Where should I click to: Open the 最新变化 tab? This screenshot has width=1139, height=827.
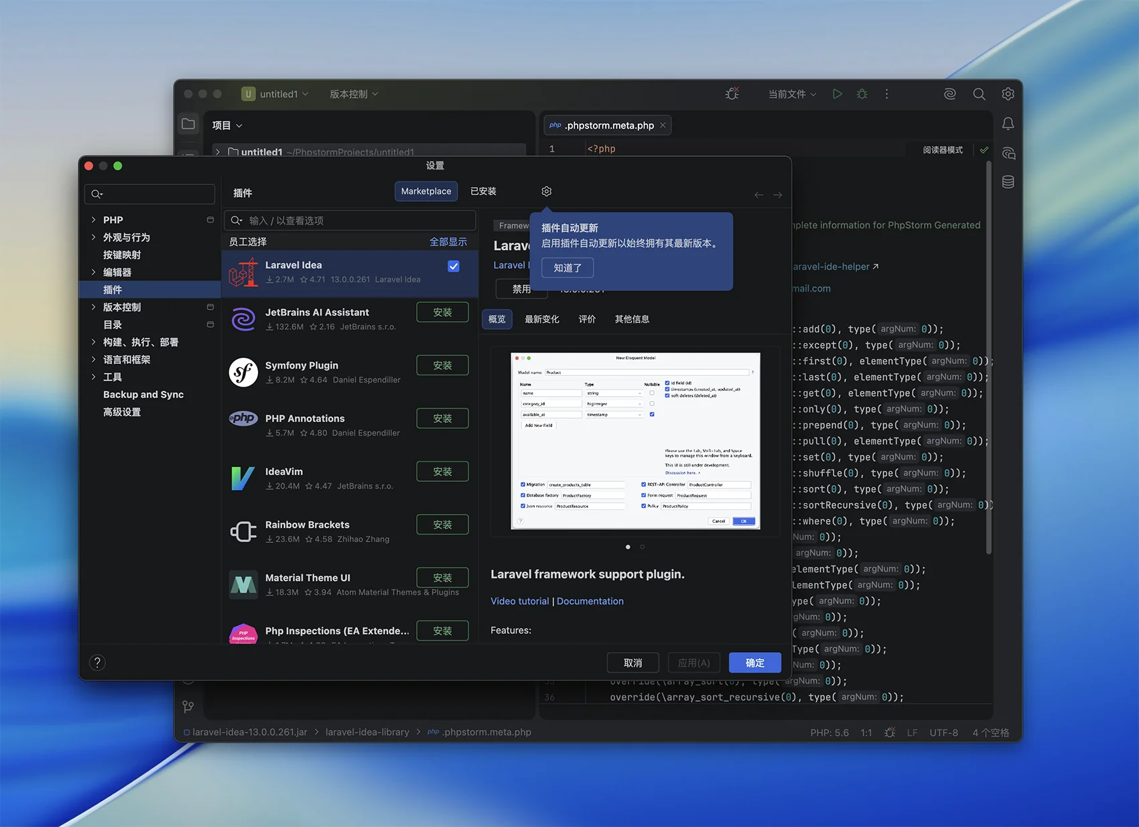coord(541,320)
